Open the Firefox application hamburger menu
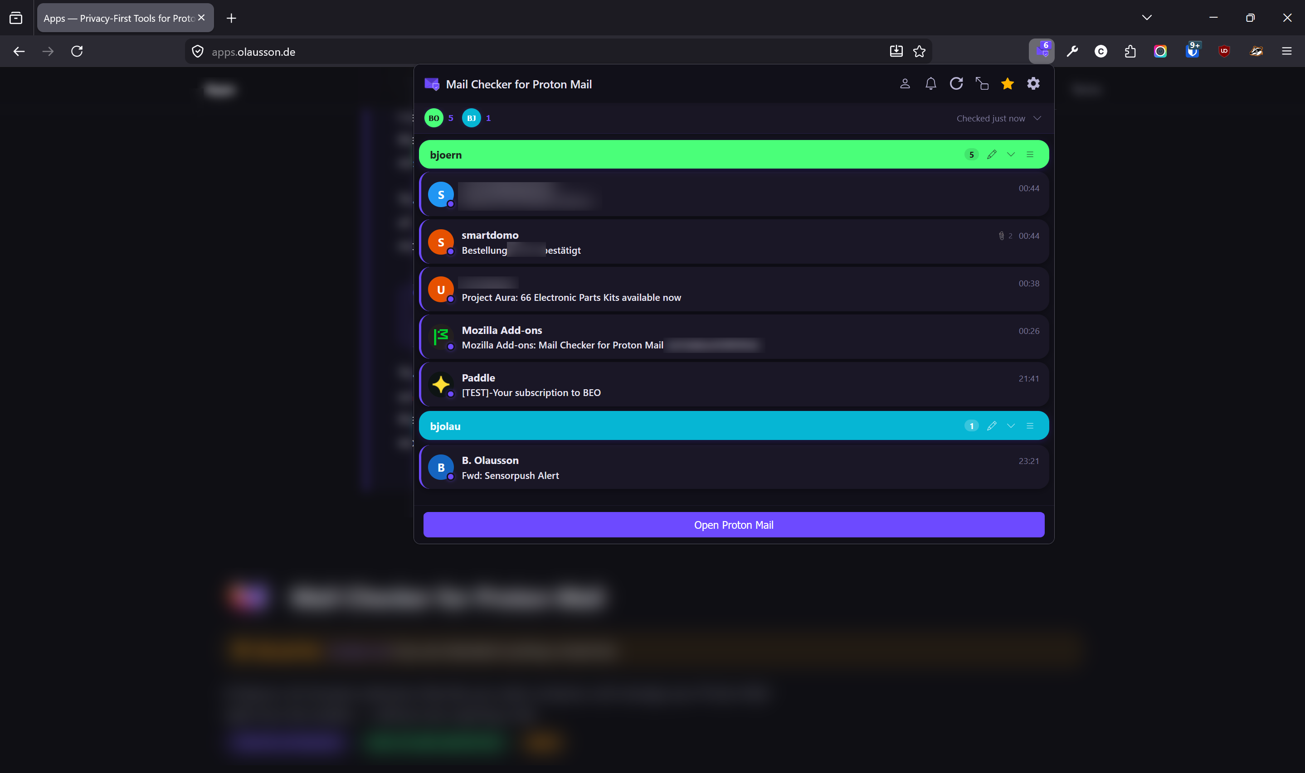The image size is (1305, 773). 1287,51
